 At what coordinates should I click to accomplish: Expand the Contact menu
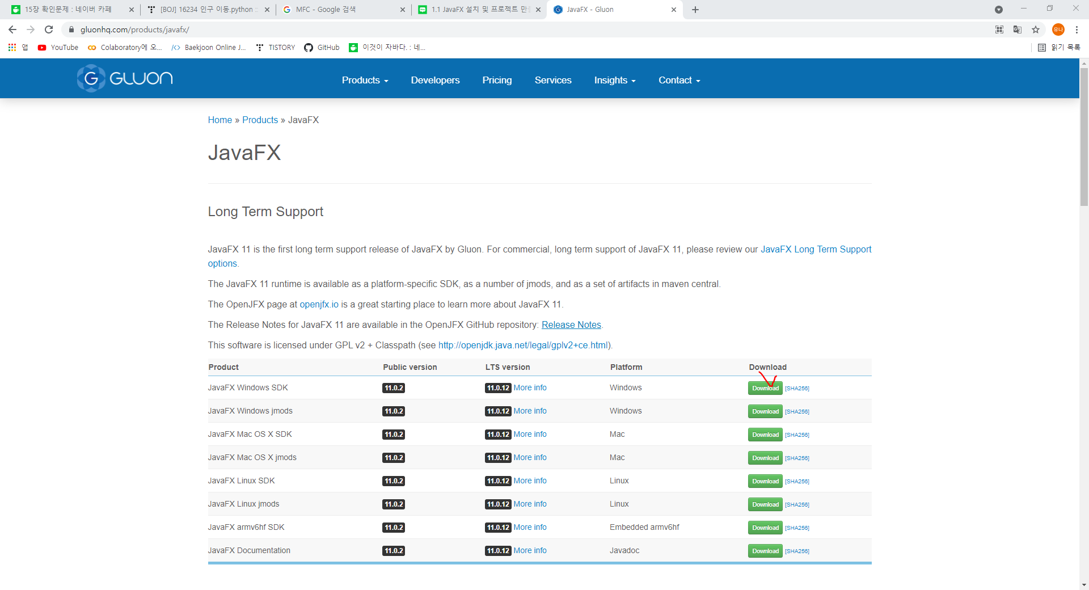click(x=679, y=81)
